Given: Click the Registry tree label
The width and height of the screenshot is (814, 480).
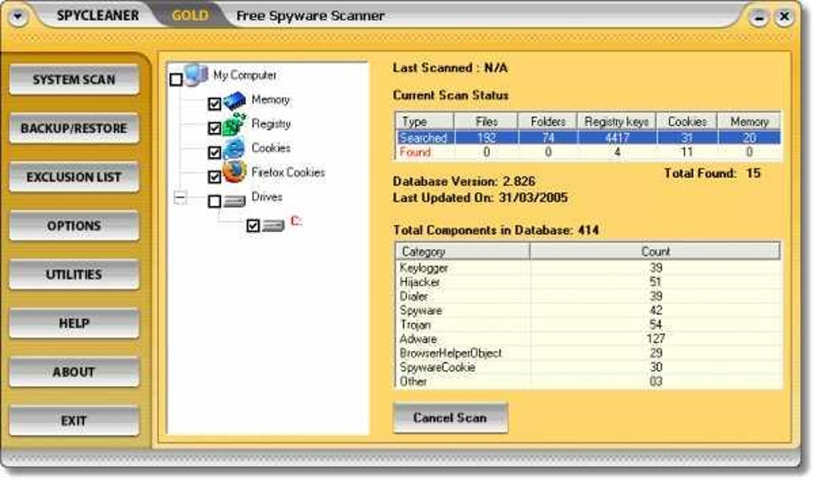Looking at the screenshot, I should pos(271,124).
